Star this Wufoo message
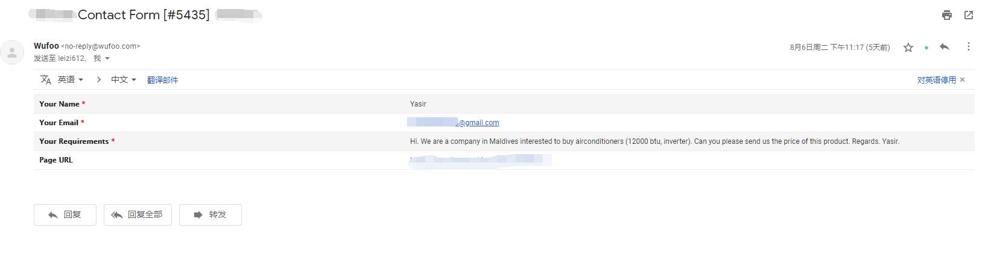 click(908, 48)
